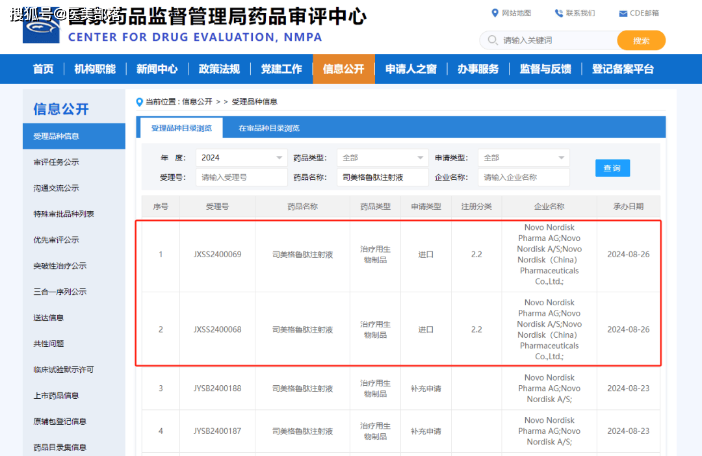Image resolution: width=702 pixels, height=456 pixels.
Task: Focus the 受理号 input field
Action: click(241, 177)
